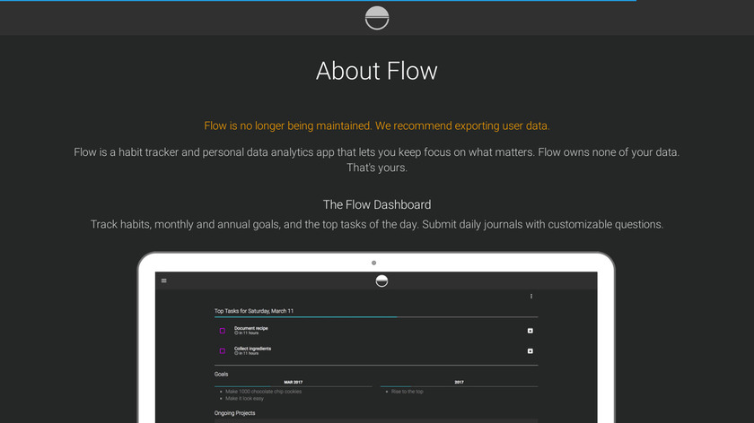Click the Ongoing Projects label
The image size is (754, 423).
click(234, 413)
